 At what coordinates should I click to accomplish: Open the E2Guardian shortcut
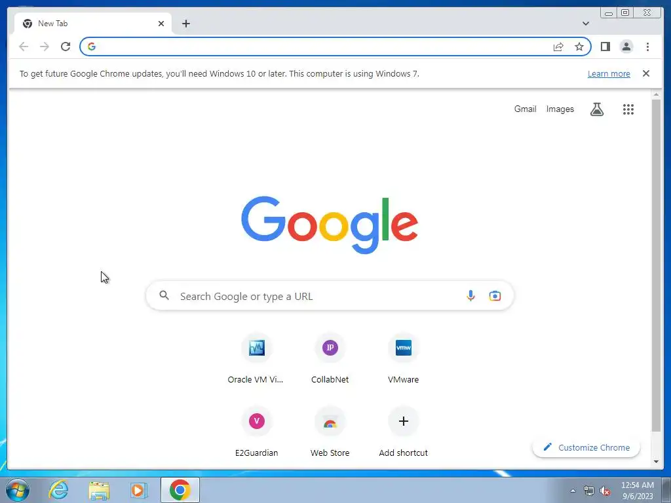pos(256,432)
